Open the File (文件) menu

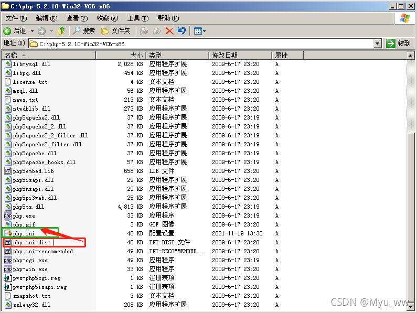click(x=16, y=18)
